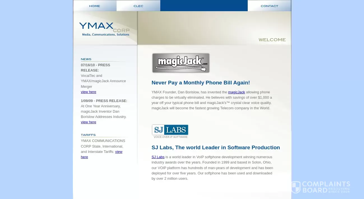
Task: Click the Media Communications Solutions tagline
Action: pos(105,35)
